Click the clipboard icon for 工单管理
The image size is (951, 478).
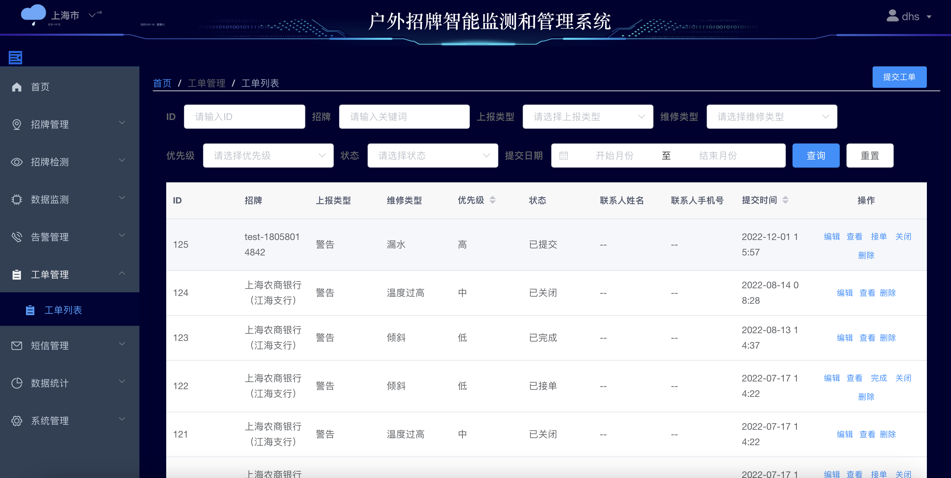click(x=17, y=275)
